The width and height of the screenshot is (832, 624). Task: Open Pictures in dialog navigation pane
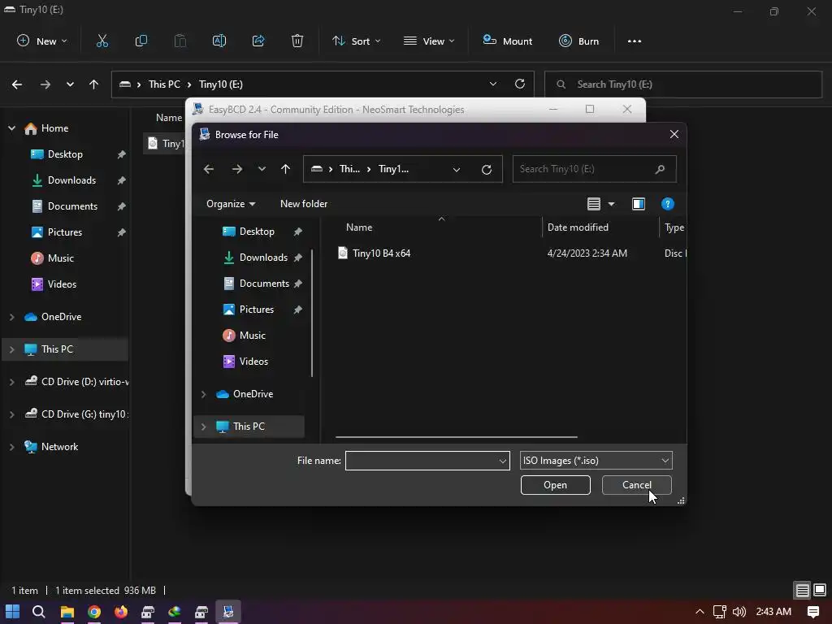256,310
